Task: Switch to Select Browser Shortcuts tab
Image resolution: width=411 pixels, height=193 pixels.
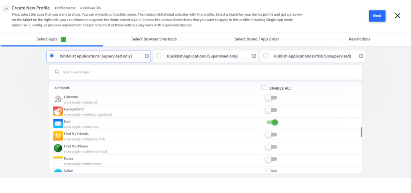Action: click(x=154, y=39)
